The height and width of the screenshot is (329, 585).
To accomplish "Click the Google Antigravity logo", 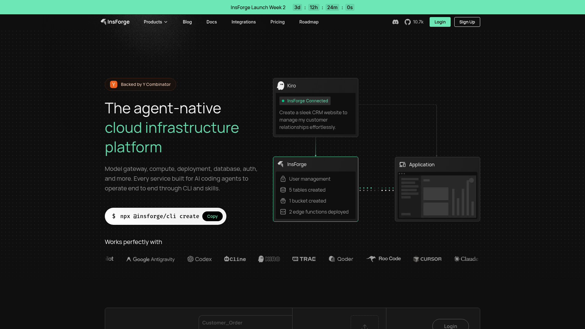I will [151, 259].
